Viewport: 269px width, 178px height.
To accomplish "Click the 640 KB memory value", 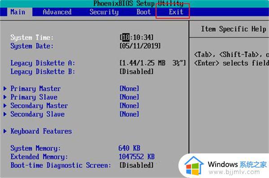I will tap(130, 148).
